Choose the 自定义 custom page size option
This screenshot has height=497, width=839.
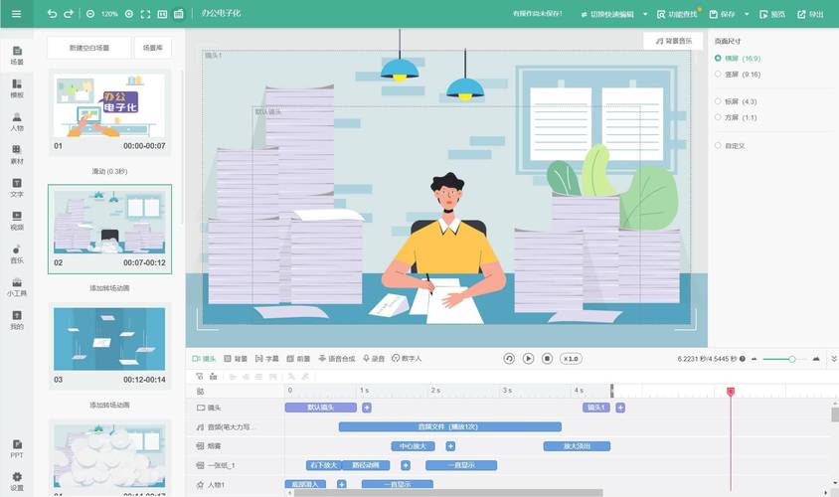pos(719,145)
